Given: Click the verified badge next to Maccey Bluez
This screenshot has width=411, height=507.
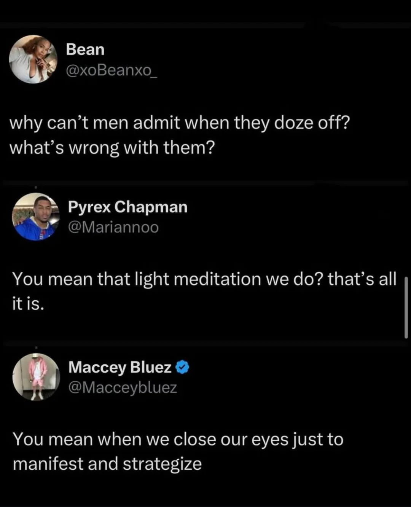Looking at the screenshot, I should pyautogui.click(x=182, y=367).
